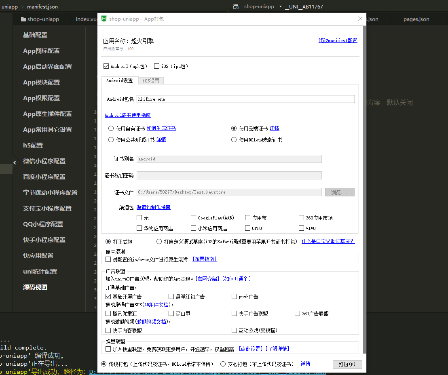Open 如何生成证书 link
This screenshot has width=448, height=375.
pos(161,128)
